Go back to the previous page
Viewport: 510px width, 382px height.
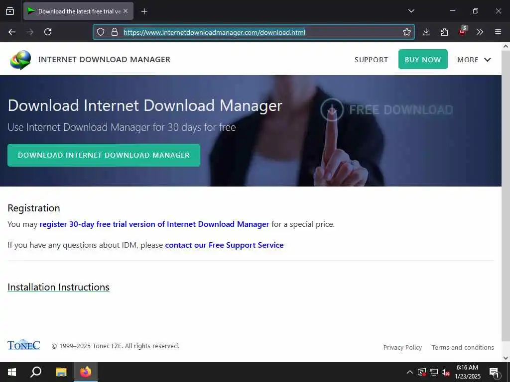click(12, 32)
